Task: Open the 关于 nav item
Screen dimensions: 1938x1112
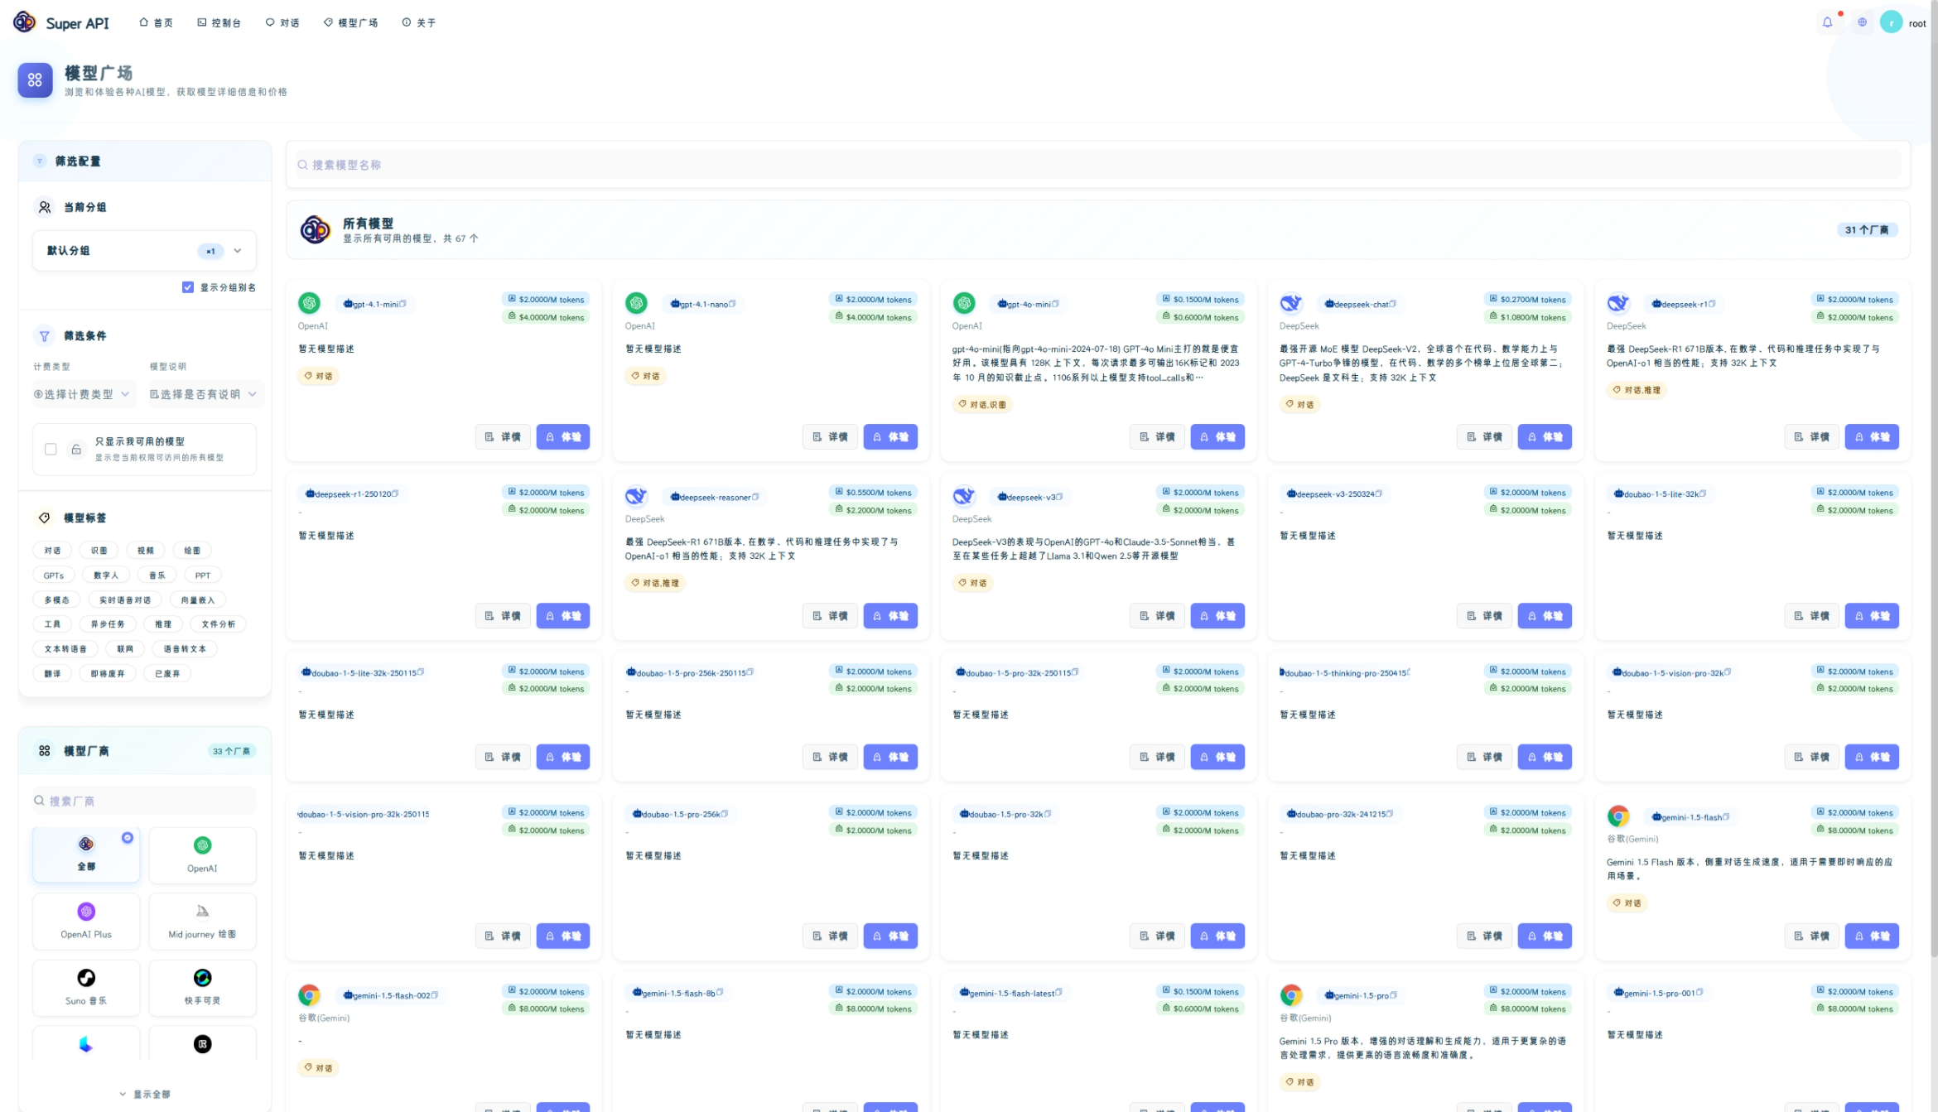Action: tap(419, 22)
